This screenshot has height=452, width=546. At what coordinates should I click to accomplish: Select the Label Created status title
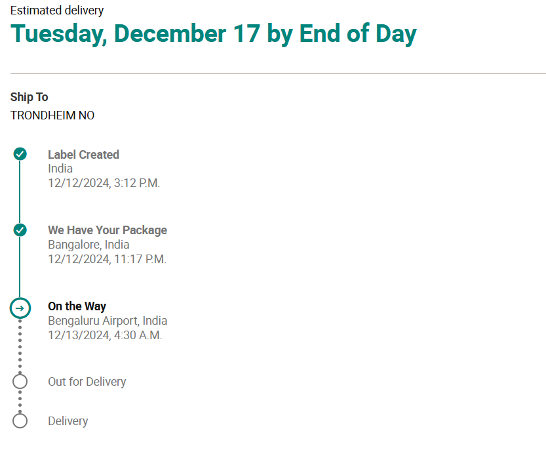click(83, 155)
